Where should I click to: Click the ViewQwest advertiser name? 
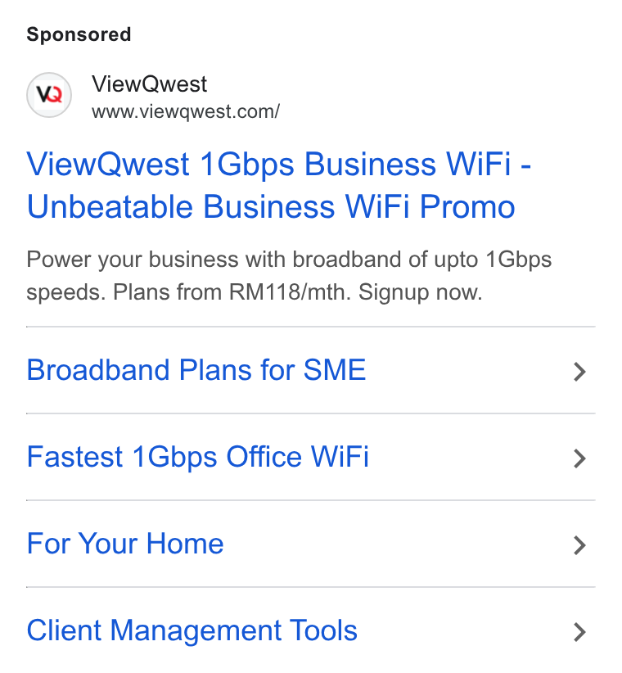(149, 84)
